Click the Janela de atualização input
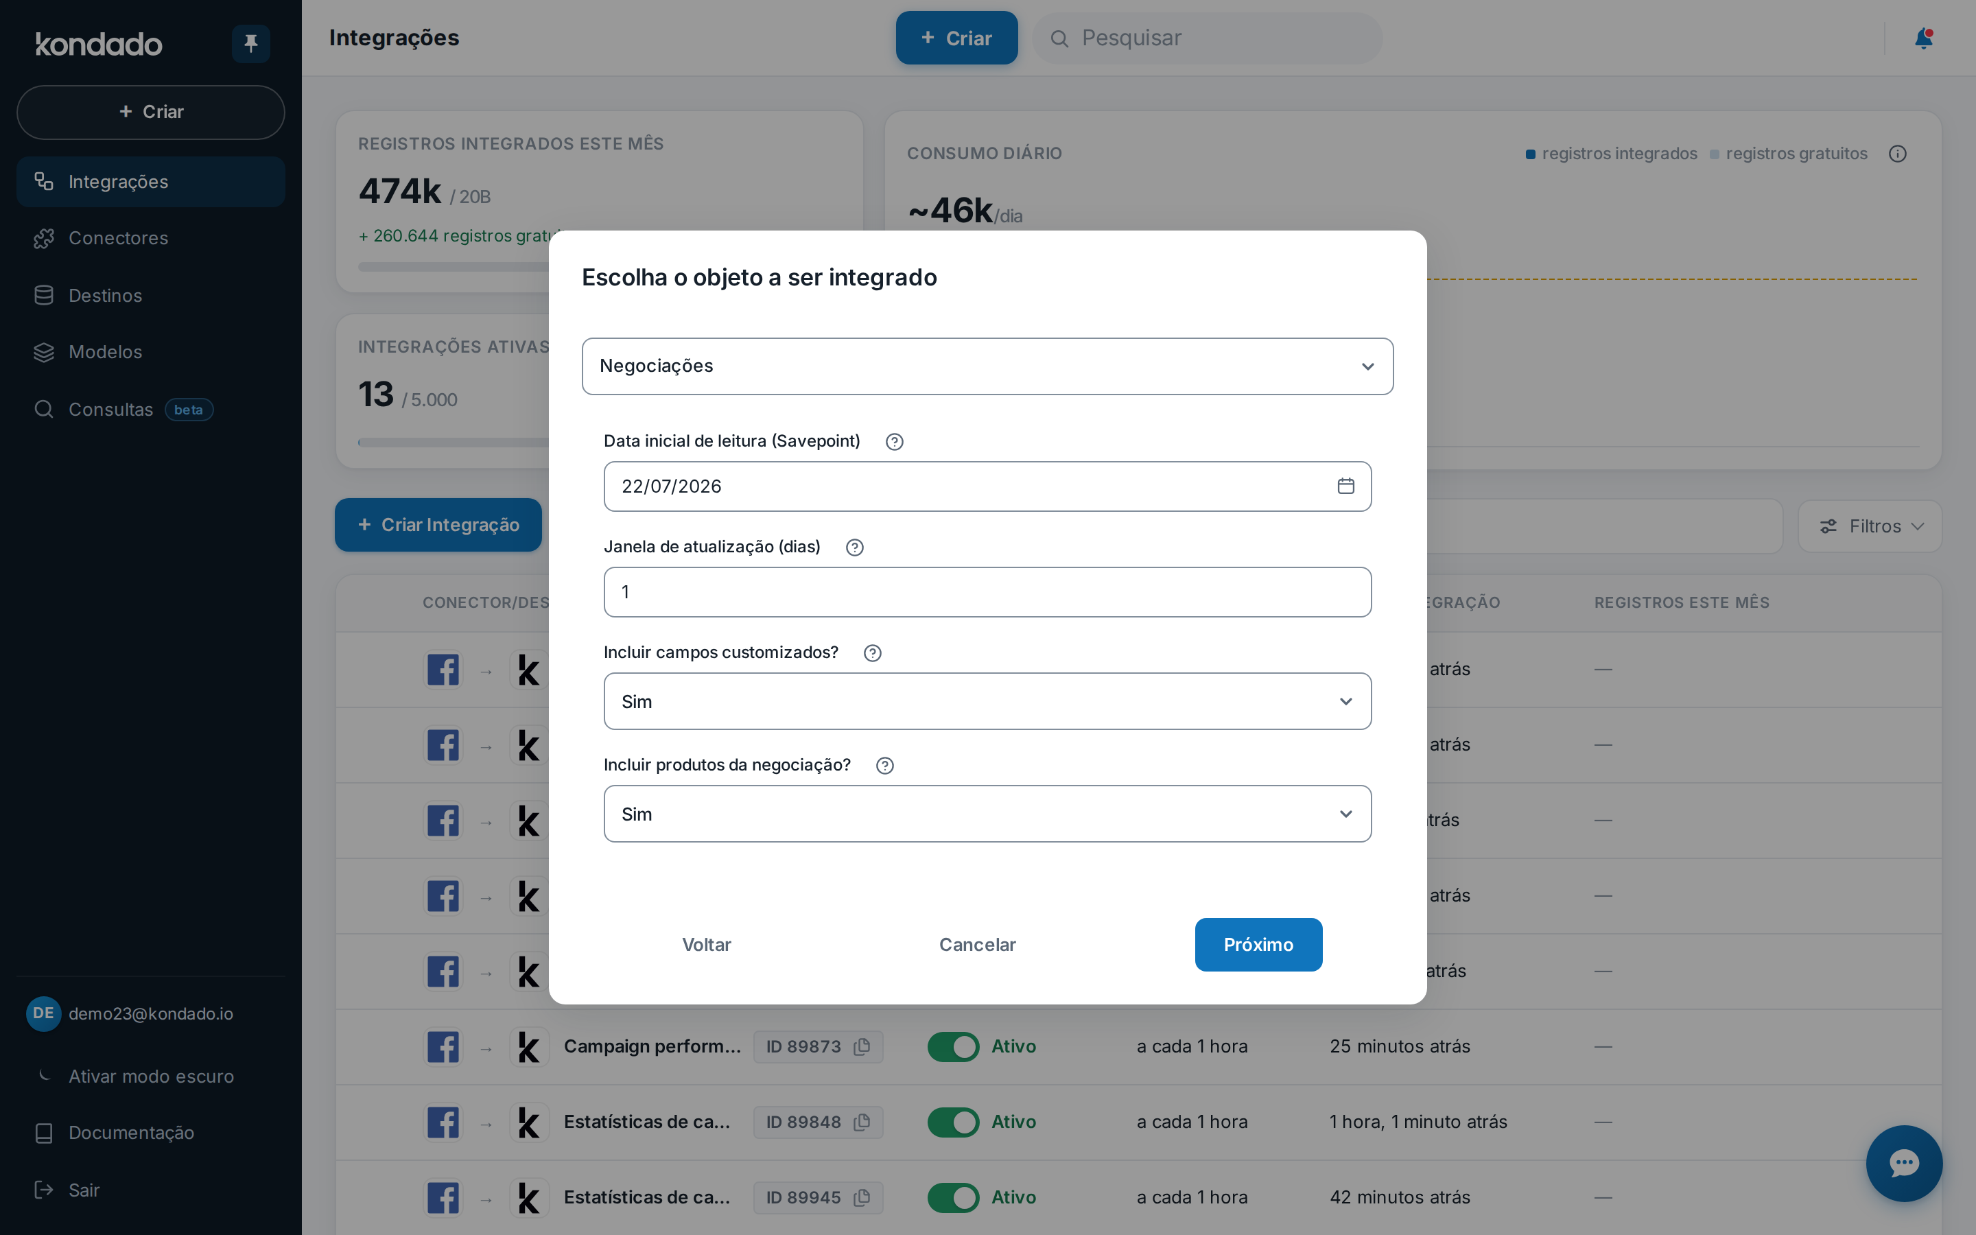The height and width of the screenshot is (1235, 1976). pos(987,592)
